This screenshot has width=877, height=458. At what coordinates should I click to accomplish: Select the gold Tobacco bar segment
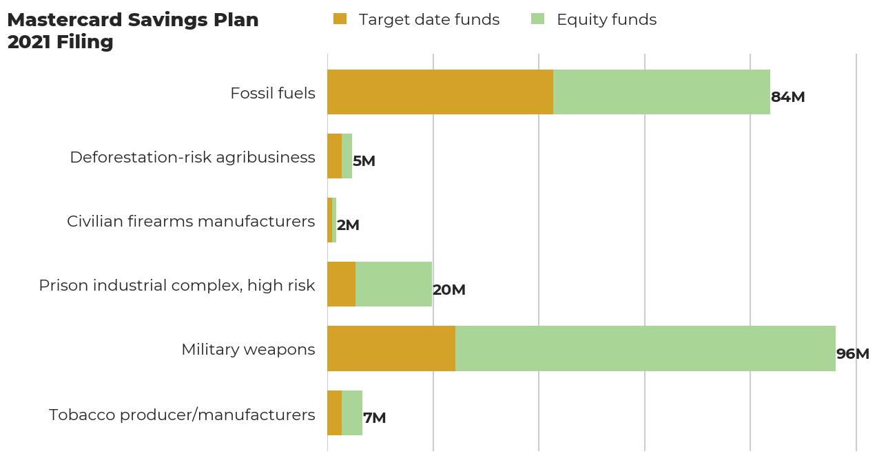[x=334, y=413]
